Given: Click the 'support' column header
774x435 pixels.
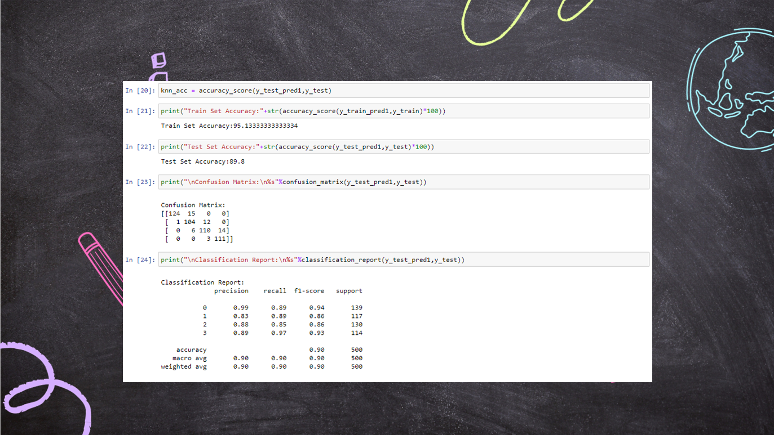Looking at the screenshot, I should [350, 291].
